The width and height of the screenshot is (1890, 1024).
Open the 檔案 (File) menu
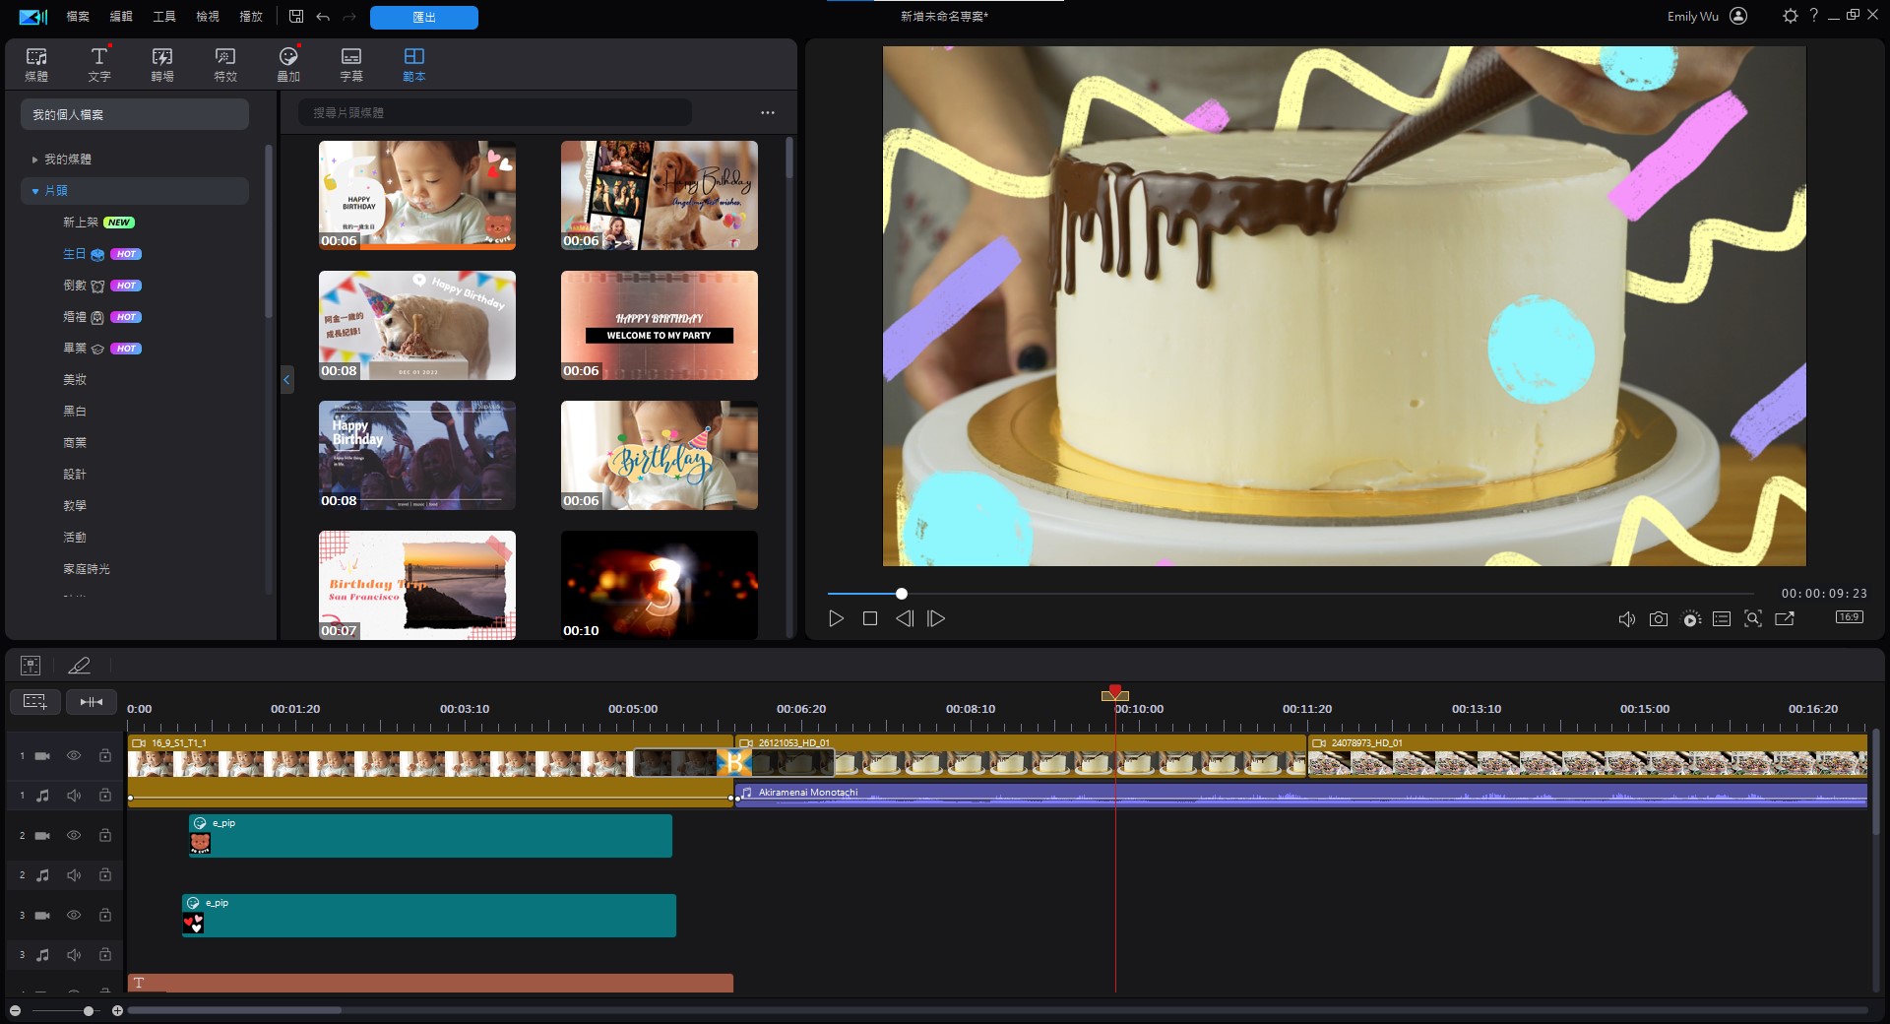[78, 17]
